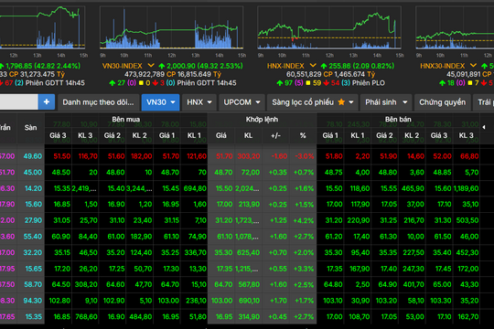Click the VN30-INDEX label

123,66
